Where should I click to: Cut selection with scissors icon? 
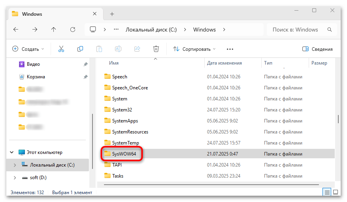tap(61, 49)
